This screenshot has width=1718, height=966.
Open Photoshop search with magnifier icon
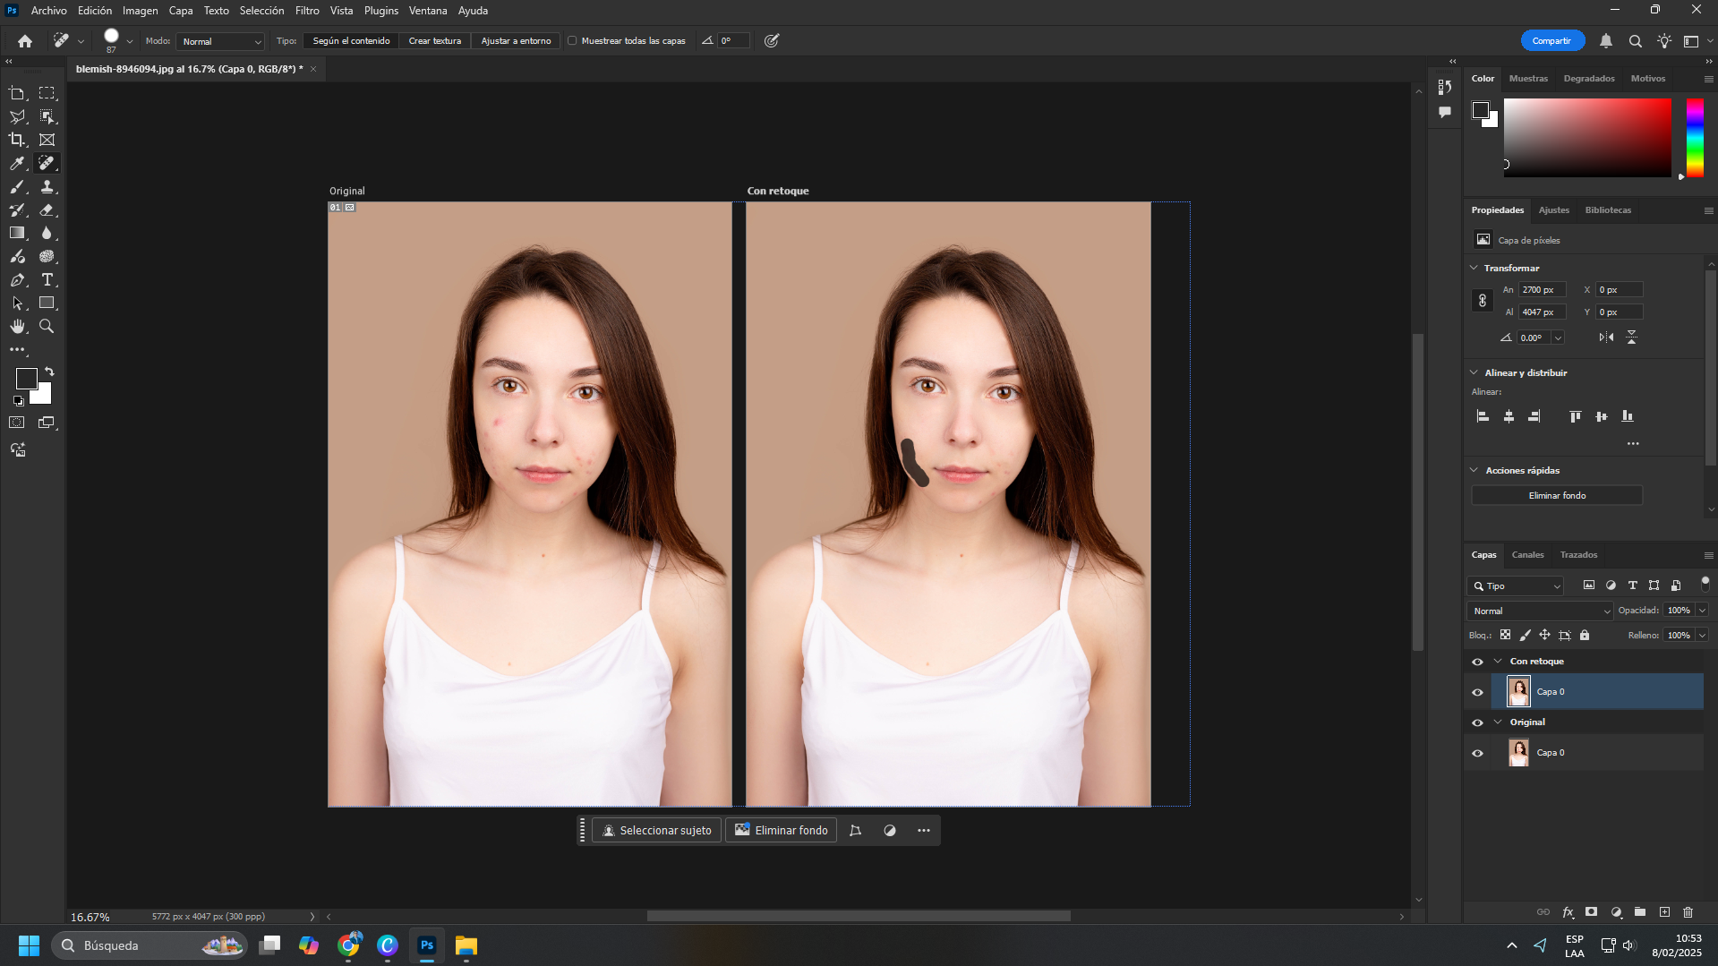[1635, 41]
